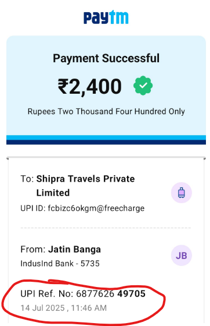
Task: Open Shipra Travels Private Limited payee name
Action: (85, 186)
